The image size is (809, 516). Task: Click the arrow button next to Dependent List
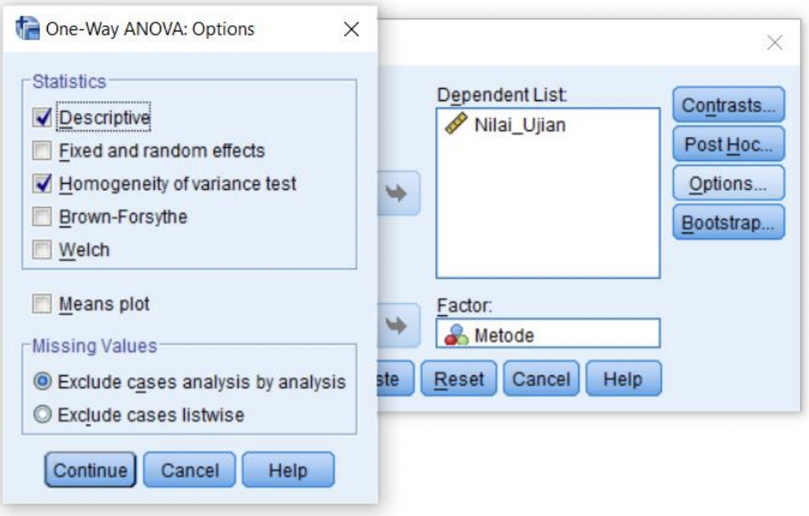399,194
